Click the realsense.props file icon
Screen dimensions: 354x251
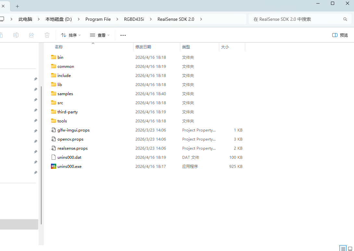54,148
